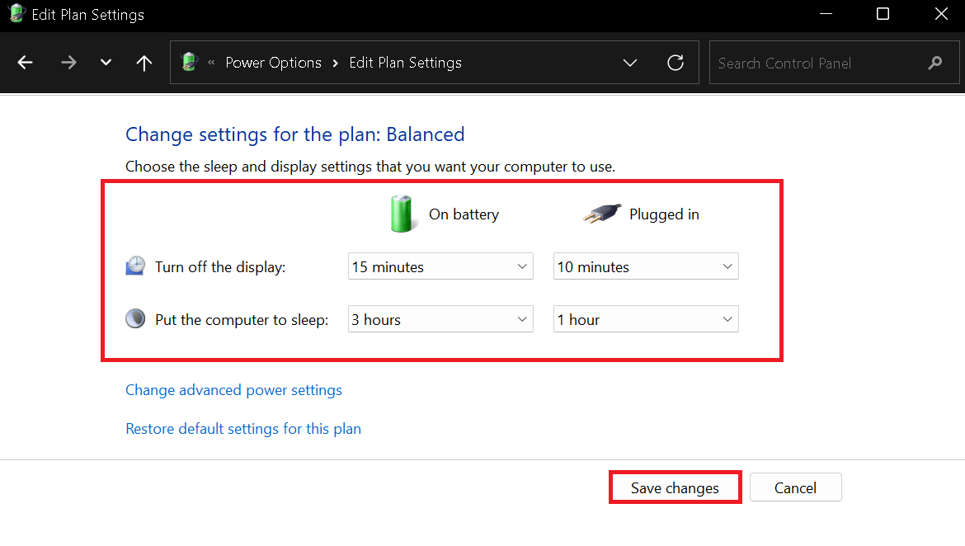Expand recent locations next to forward arrow
965x546 pixels.
coord(106,62)
